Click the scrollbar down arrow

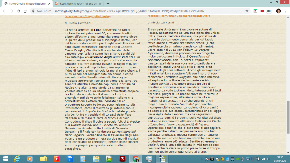pos(288,153)
